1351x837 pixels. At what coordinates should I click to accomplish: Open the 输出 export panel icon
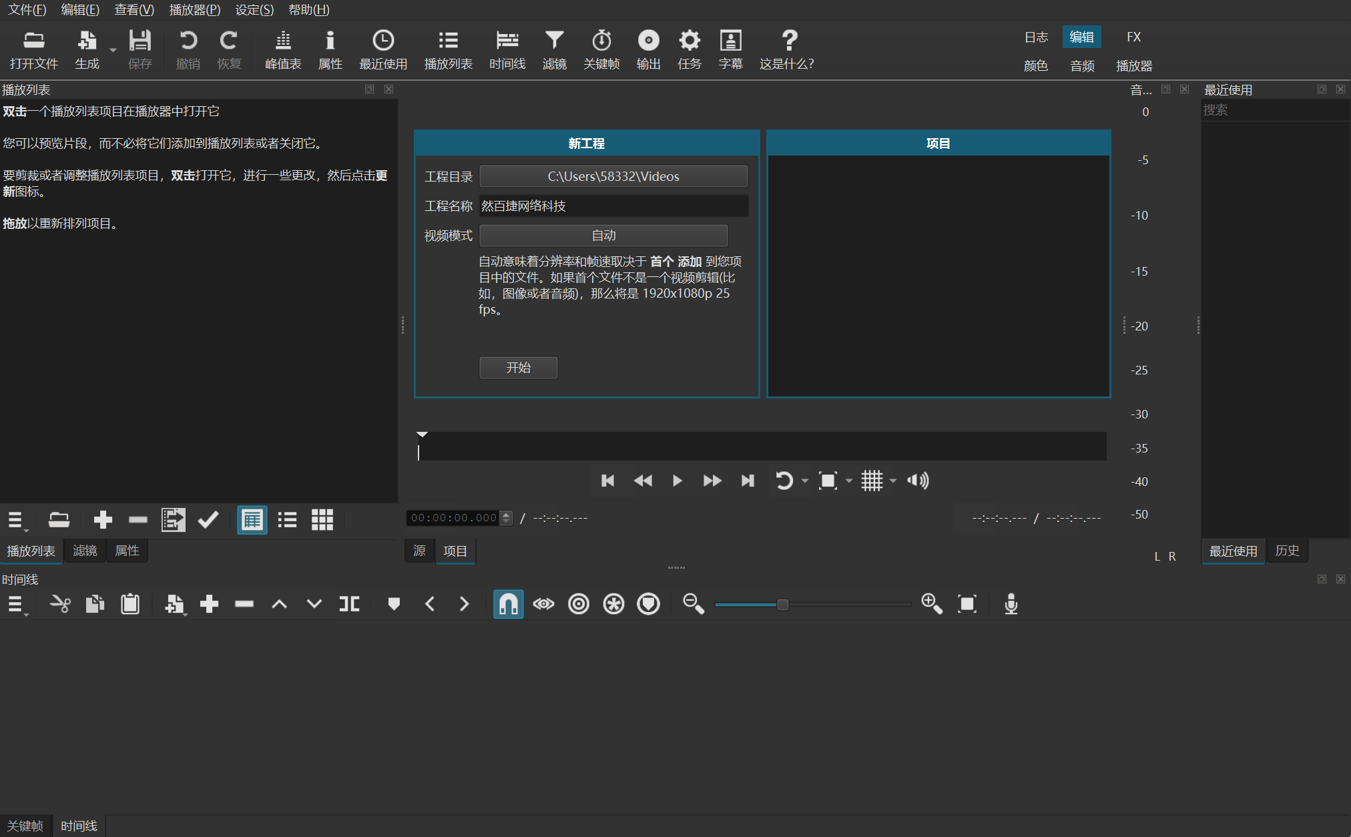(x=648, y=50)
